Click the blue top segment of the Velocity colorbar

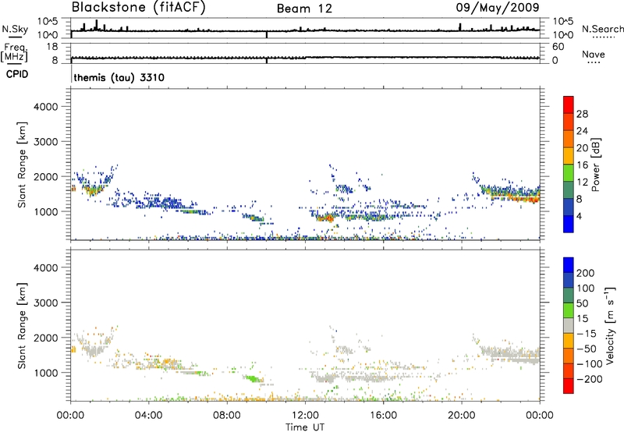click(569, 265)
